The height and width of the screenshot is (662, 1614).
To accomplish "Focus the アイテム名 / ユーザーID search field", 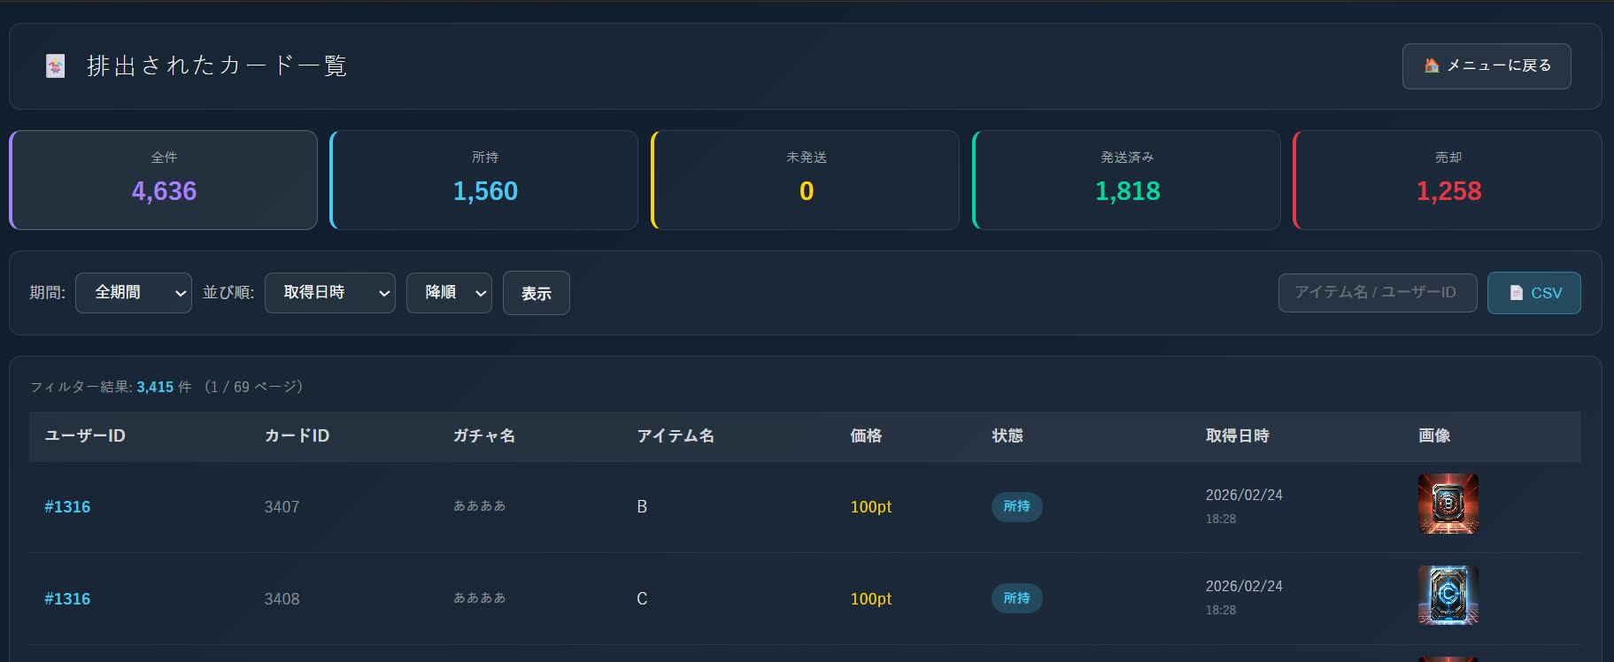I will click(1377, 293).
